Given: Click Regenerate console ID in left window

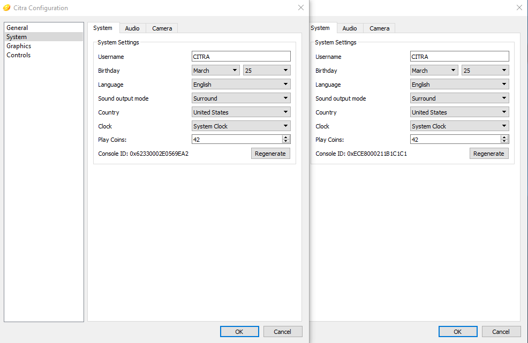Looking at the screenshot, I should (270, 154).
